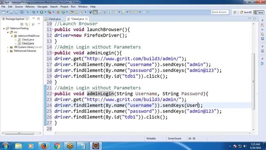266x150 pixels.
Task: Collapse the seleniumWebDriver package node
Action: coord(12,36)
